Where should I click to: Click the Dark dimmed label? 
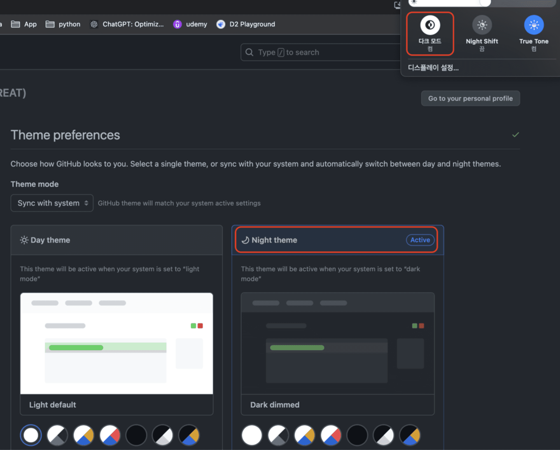(x=275, y=405)
